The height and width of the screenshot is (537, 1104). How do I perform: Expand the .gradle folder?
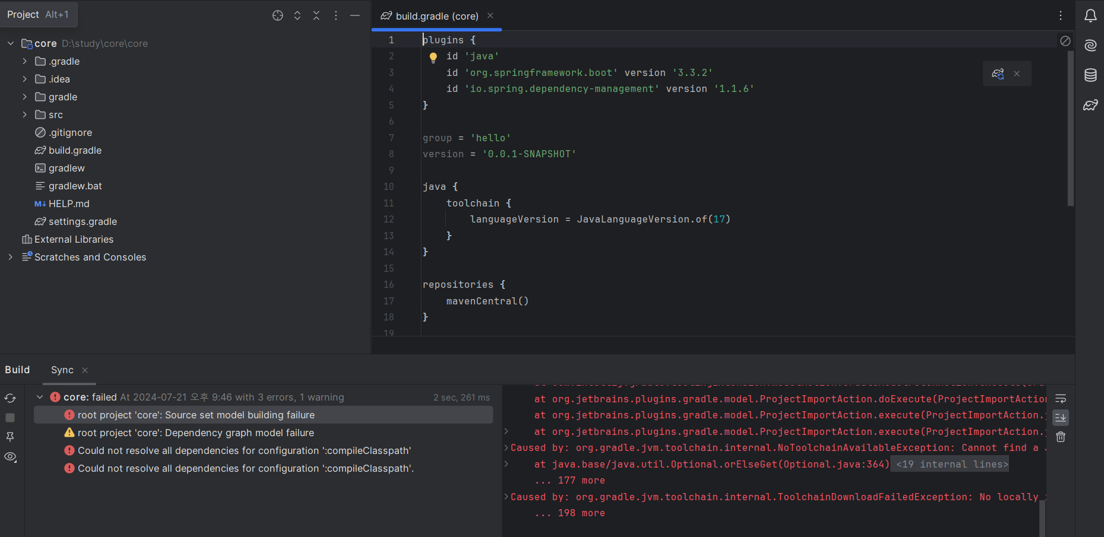coord(24,61)
